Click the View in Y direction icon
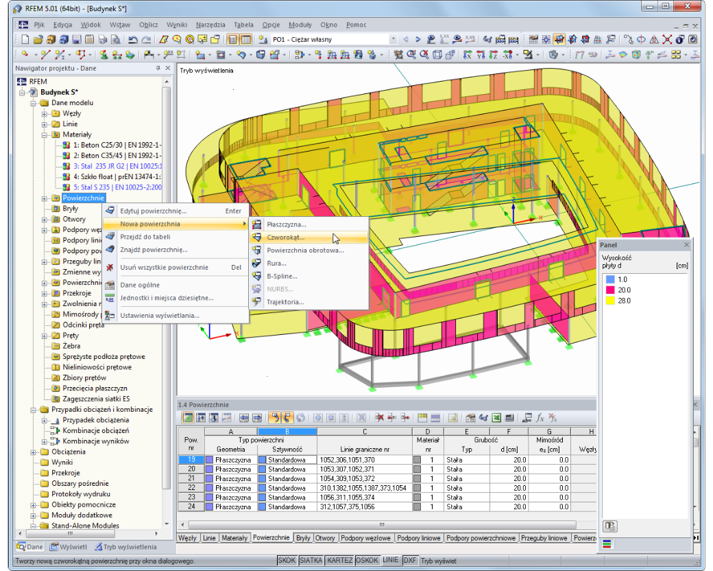 [x=481, y=55]
